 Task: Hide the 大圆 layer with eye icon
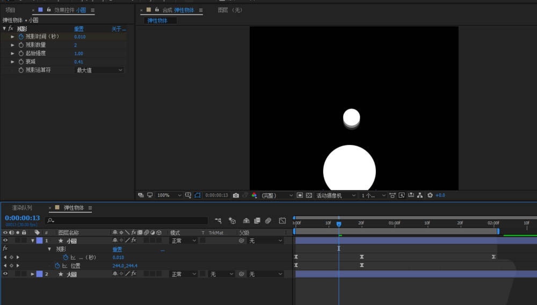(5, 274)
